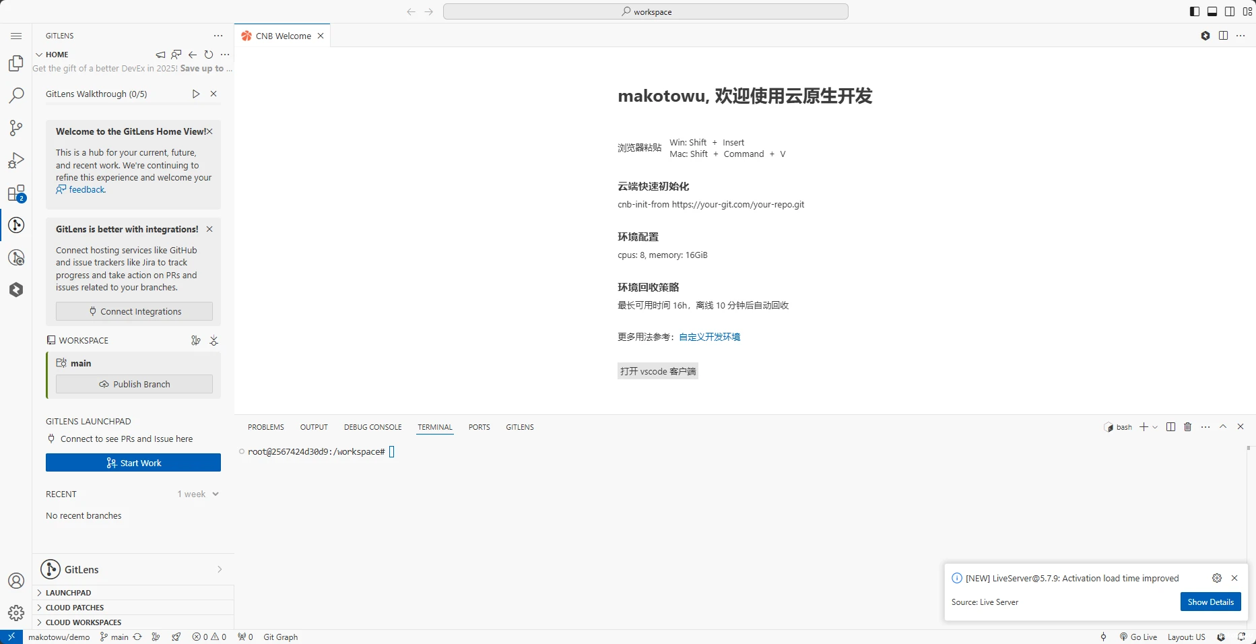Switch to the OUTPUT panel tab
Image resolution: width=1256 pixels, height=644 pixels.
coord(314,427)
